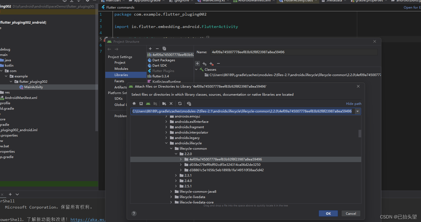Screen dimensions: 421x222
Task: Toggle show hidden files icon
Action: tap(189, 103)
